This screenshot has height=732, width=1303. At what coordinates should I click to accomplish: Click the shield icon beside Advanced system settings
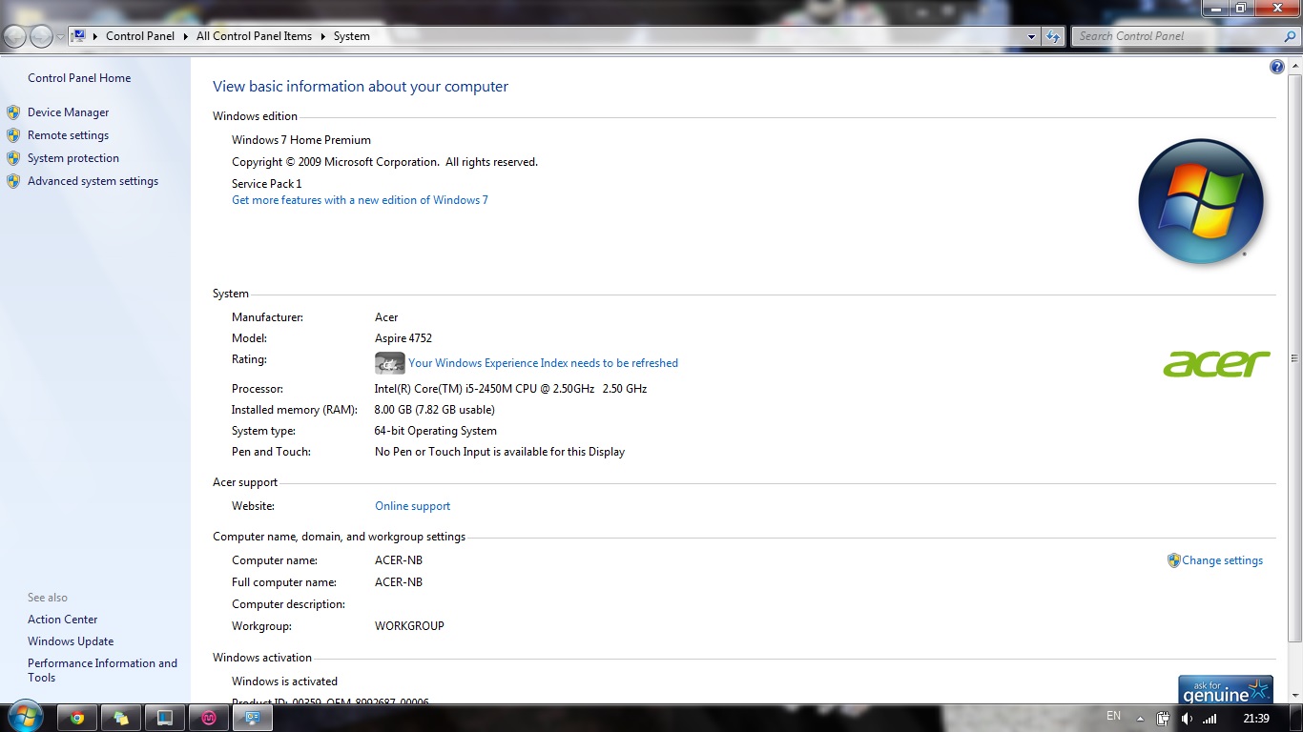click(13, 181)
